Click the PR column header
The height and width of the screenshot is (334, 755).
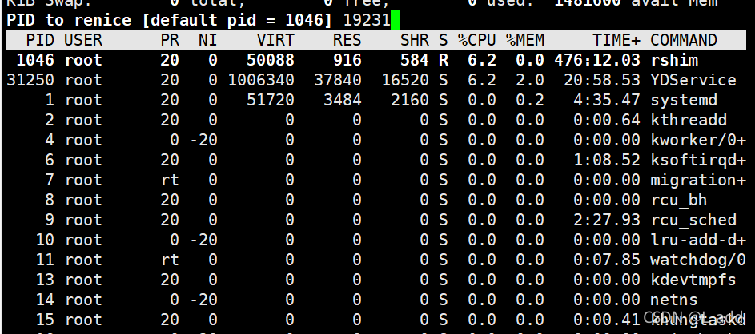point(170,40)
